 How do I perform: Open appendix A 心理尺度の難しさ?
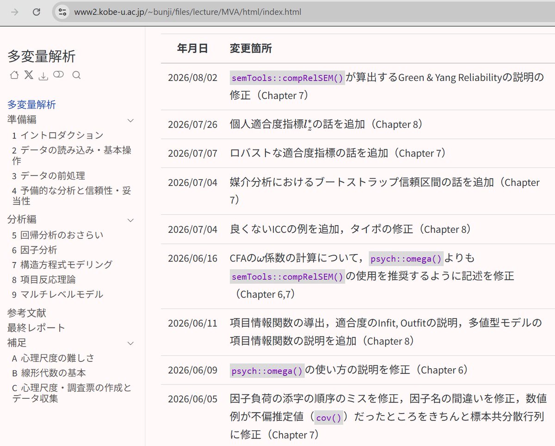pyautogui.click(x=53, y=358)
